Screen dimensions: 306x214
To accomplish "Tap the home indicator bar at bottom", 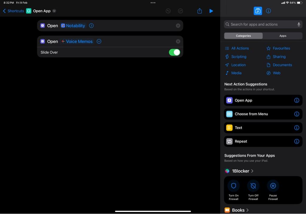I will tap(153, 211).
